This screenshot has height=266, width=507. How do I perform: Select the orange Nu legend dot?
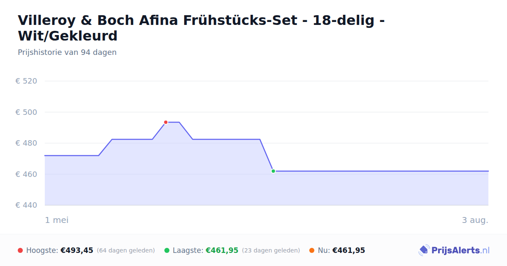[312, 250]
